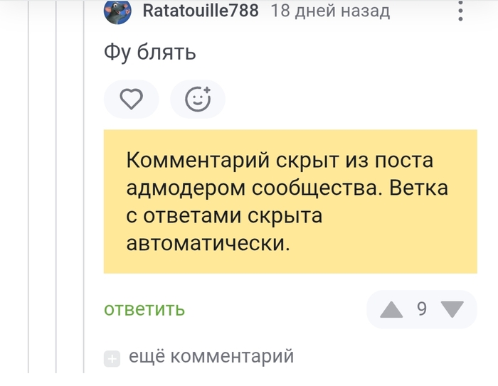Click the word "автоматически" in the notice
The image size is (498, 386).
pyautogui.click(x=208, y=242)
